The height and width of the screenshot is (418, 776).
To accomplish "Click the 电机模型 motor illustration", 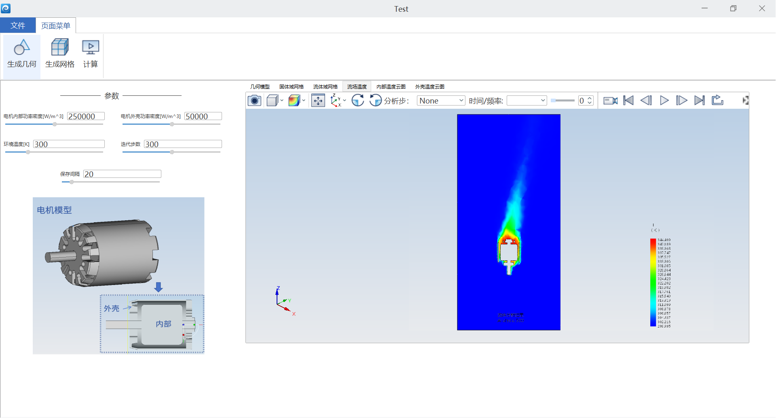I will pyautogui.click(x=118, y=276).
